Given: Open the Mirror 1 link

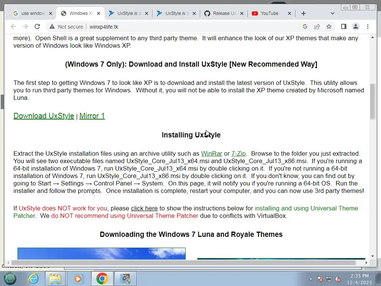Looking at the screenshot, I should 92,116.
